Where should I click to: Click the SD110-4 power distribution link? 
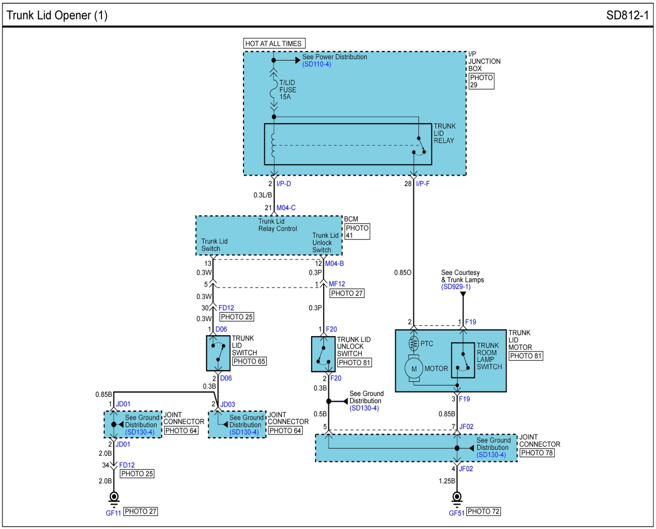[316, 64]
